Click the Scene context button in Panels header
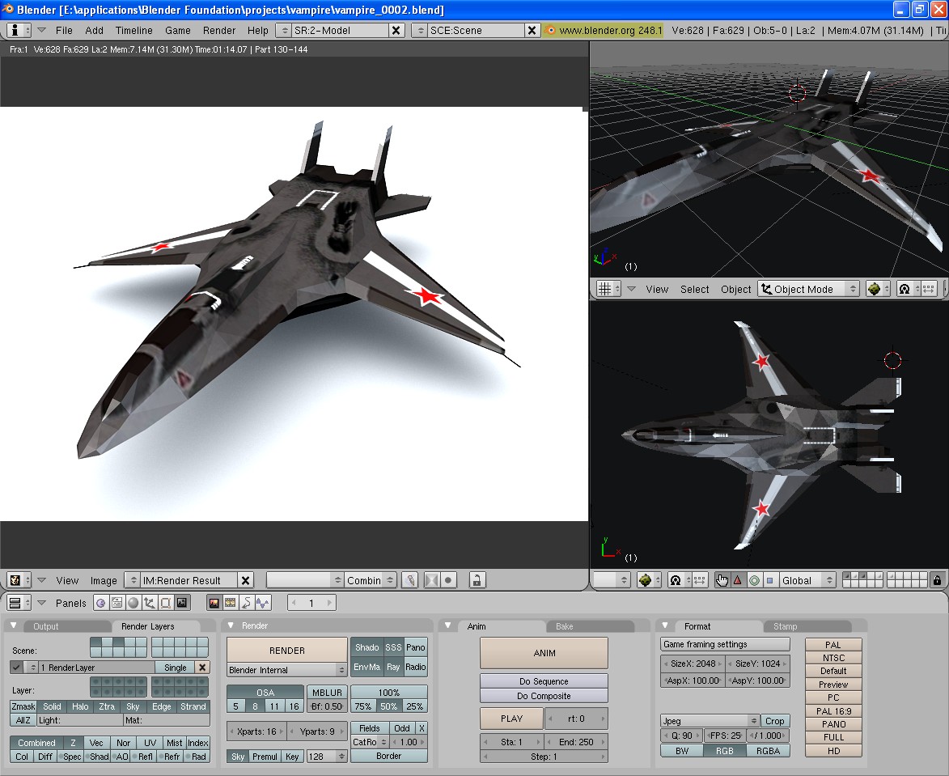The width and height of the screenshot is (949, 776). pyautogui.click(x=182, y=603)
